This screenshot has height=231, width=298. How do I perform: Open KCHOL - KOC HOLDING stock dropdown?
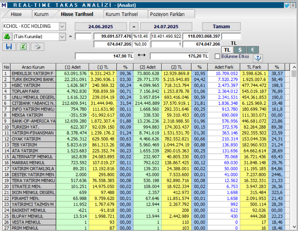(x=62, y=26)
